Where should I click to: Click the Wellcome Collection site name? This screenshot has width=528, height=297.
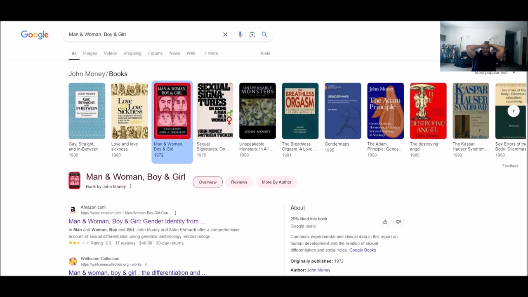(100, 259)
